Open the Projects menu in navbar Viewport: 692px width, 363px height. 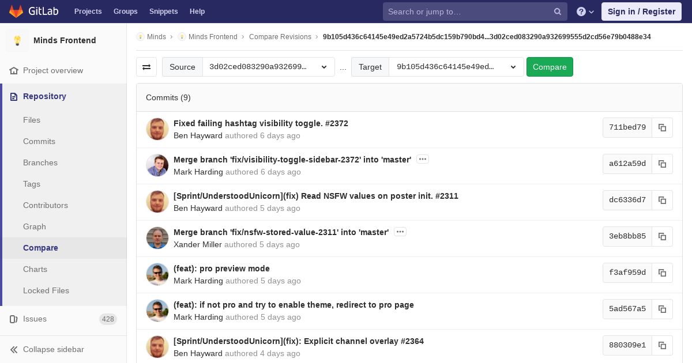[x=88, y=12]
